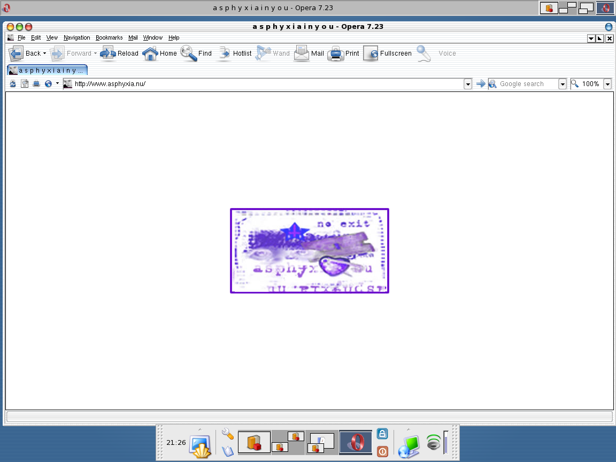The image size is (616, 462).
Task: Click the print preview icon in address bar
Action: tap(36, 83)
